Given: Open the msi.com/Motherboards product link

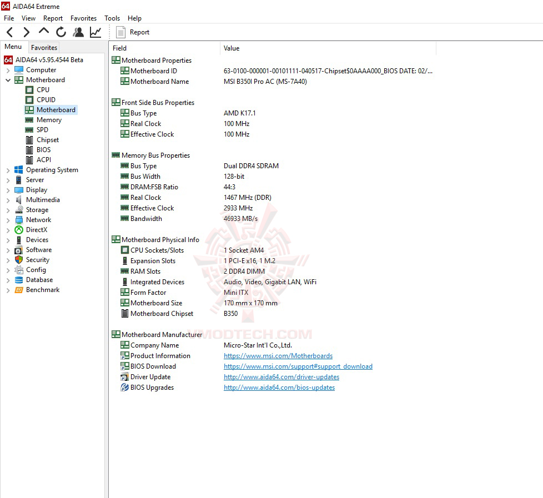Looking at the screenshot, I should pos(278,356).
